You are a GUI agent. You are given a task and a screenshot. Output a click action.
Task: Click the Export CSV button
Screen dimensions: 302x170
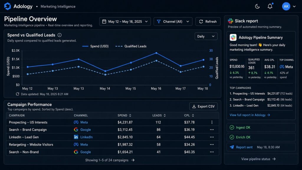tap(203, 106)
